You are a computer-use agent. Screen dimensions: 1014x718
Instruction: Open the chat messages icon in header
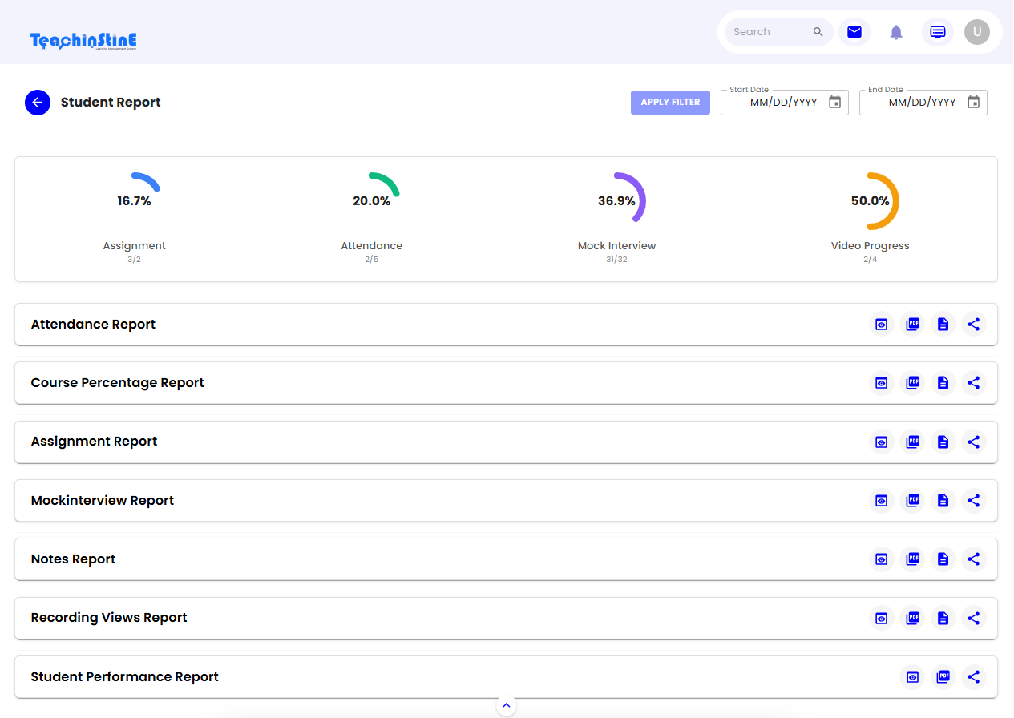[937, 32]
